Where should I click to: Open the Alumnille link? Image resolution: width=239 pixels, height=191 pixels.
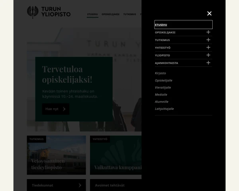(161, 101)
